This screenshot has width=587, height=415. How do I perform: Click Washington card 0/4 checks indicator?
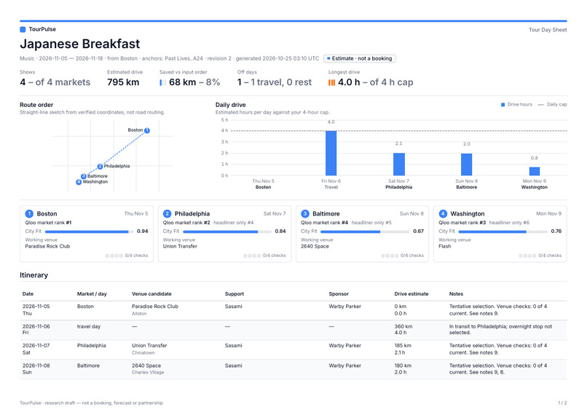(540, 256)
